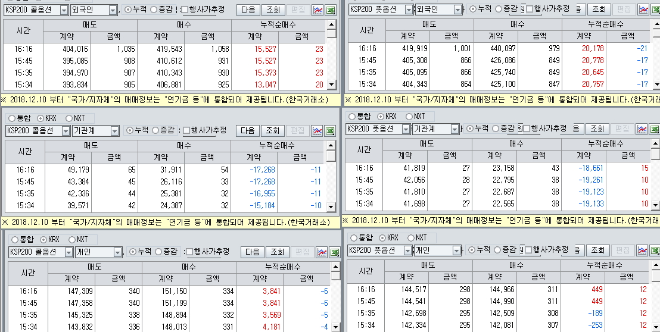The height and width of the screenshot is (332, 660).
Task: Export call option 개인 table to Excel
Action: (x=335, y=252)
